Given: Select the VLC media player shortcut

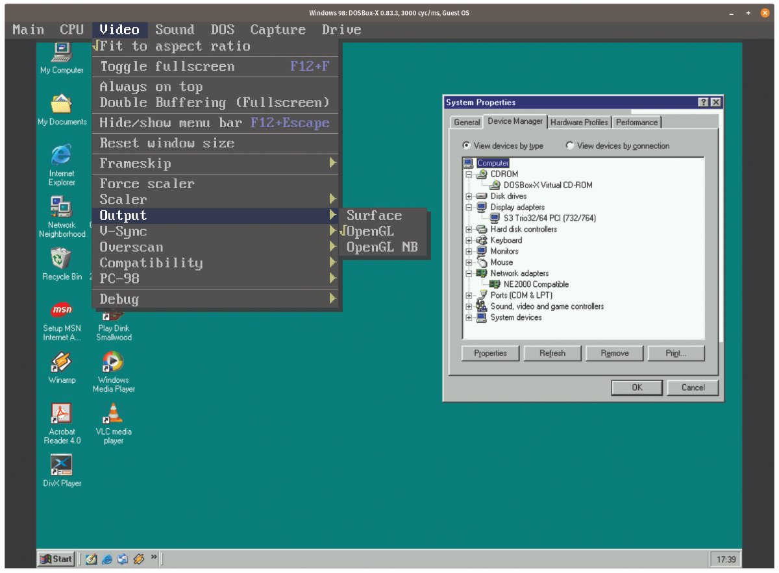Looking at the screenshot, I should (x=114, y=423).
